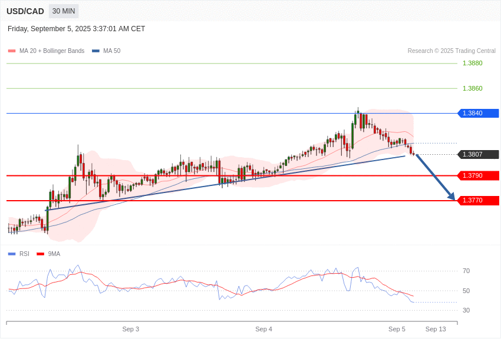Click the Sep 4 date on time axis
This screenshot has width=501, height=339.
point(263,329)
